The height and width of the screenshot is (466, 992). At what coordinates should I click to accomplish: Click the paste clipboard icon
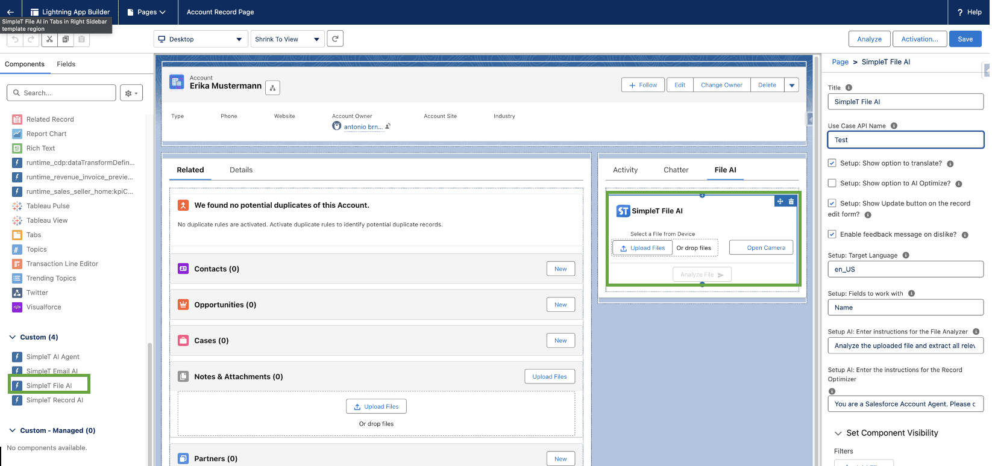82,39
